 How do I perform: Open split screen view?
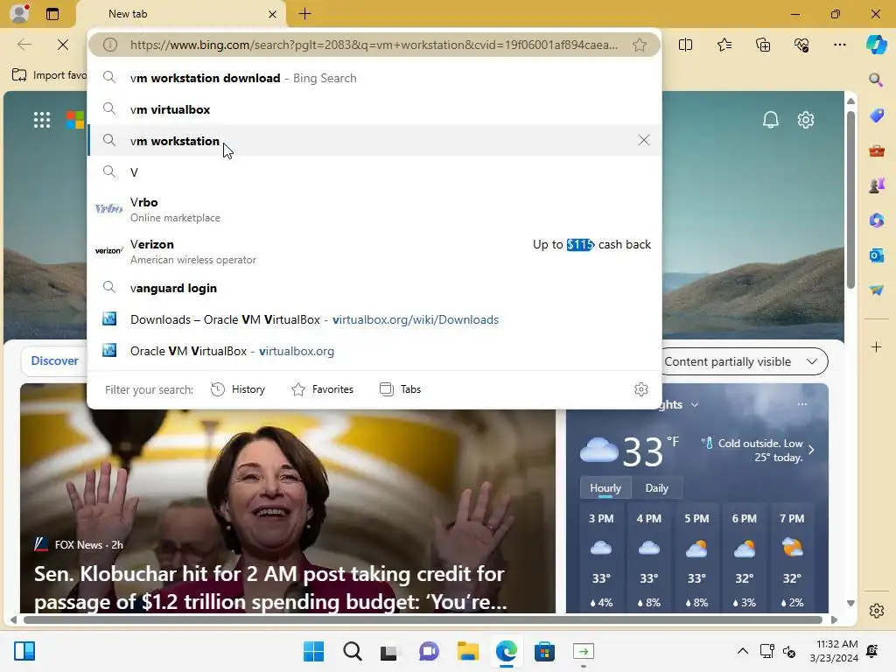point(685,45)
